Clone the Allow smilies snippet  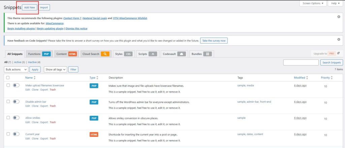click(35, 122)
